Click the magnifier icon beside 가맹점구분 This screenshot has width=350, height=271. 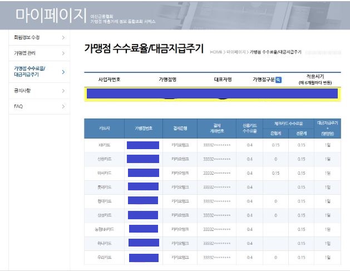(x=279, y=80)
